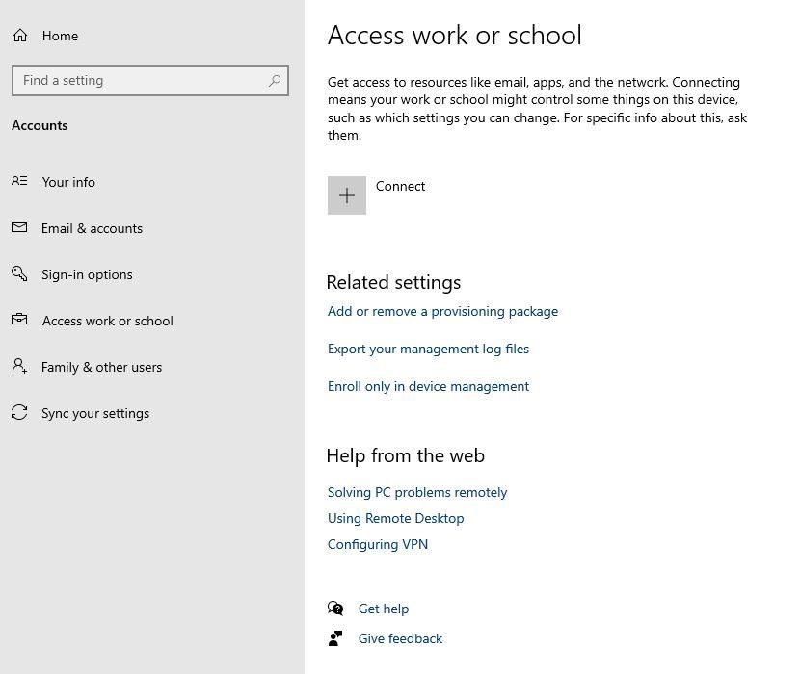This screenshot has width=800, height=674.
Task: Open Configuring VPN help link
Action: click(x=377, y=544)
